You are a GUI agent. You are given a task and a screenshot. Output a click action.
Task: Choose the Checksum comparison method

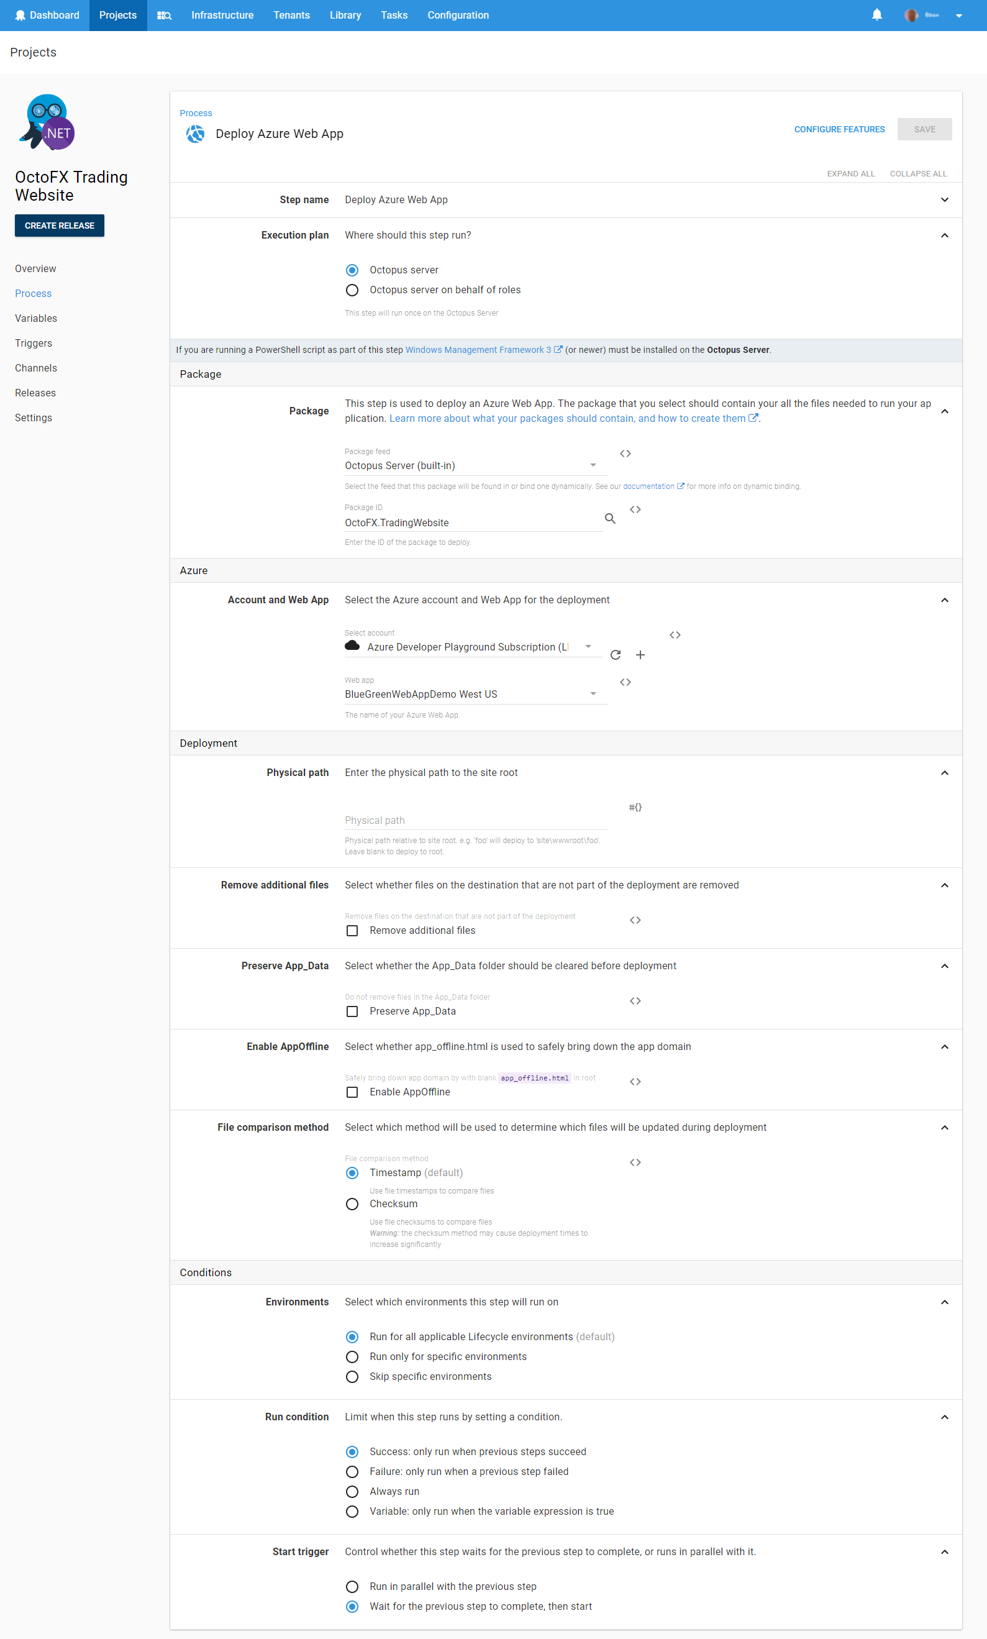click(x=353, y=1205)
